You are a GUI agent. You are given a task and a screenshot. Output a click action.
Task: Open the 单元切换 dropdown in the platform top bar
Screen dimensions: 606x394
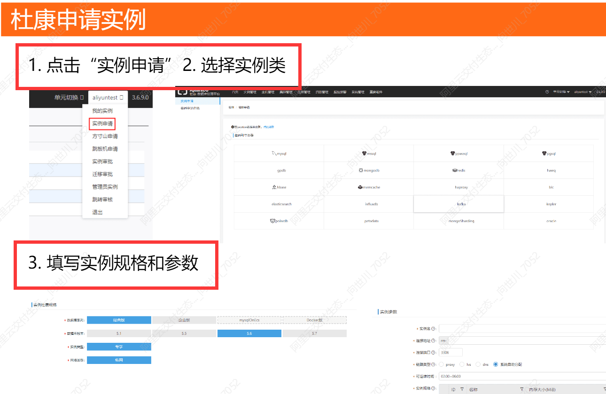561,92
